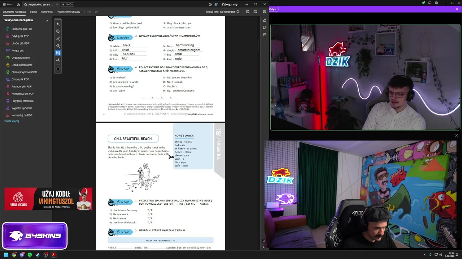Image resolution: width=462 pixels, height=259 pixels.
Task: Save the file with the disk icon
Action: coord(248,12)
